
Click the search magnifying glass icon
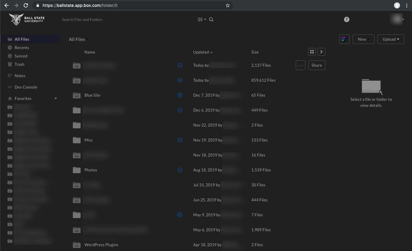(211, 19)
